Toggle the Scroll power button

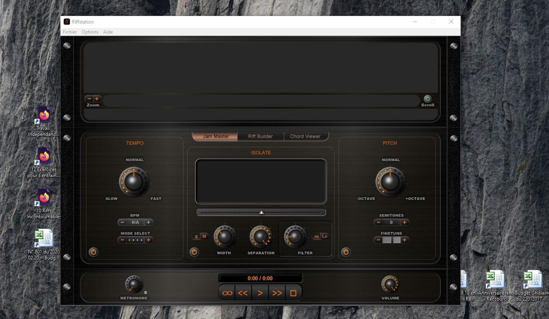427,98
